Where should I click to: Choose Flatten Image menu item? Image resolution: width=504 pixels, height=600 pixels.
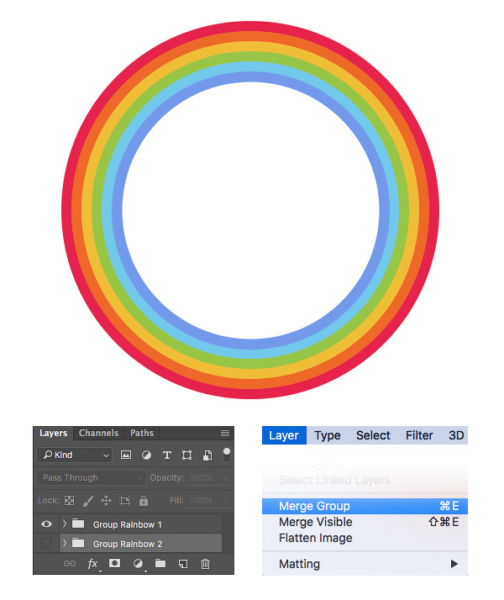[x=365, y=538]
